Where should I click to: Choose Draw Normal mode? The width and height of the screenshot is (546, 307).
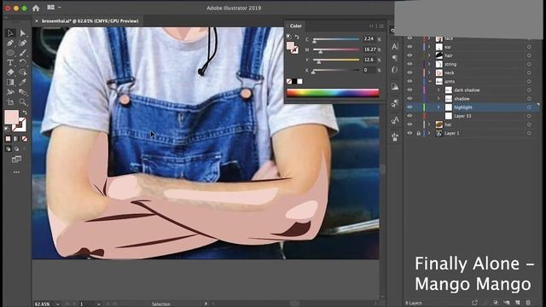pos(8,149)
